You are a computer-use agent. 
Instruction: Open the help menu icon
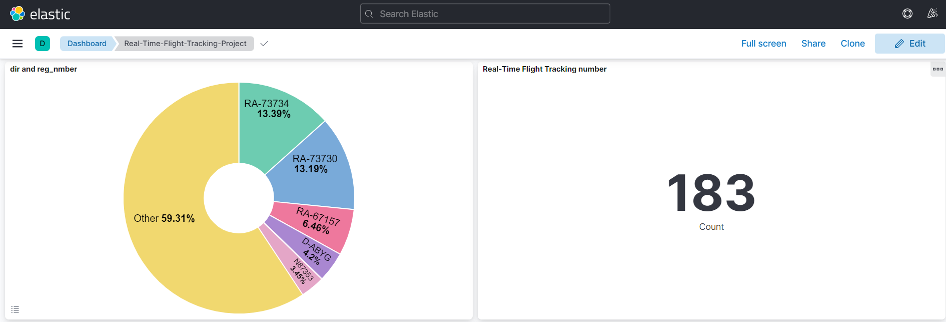[907, 14]
